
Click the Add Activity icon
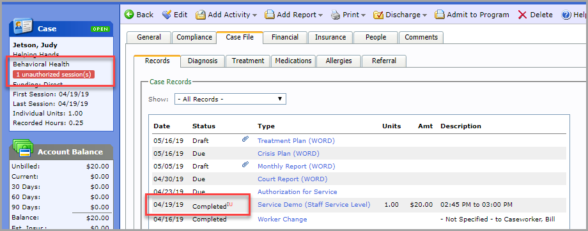pos(201,15)
